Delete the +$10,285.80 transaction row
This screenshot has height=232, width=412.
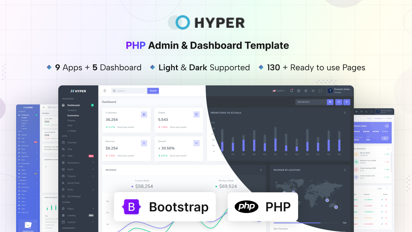pos(387,224)
